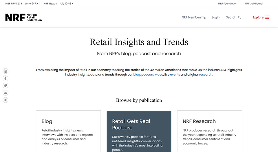Screen dimensions: 278x152
Task: Select Login in the header
Action: point(215,17)
